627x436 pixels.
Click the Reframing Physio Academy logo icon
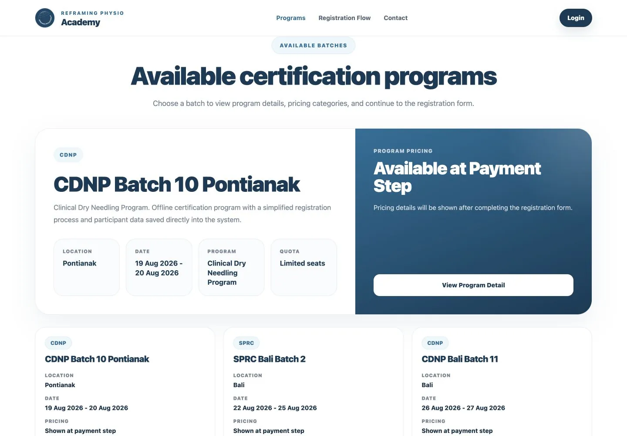pos(45,18)
